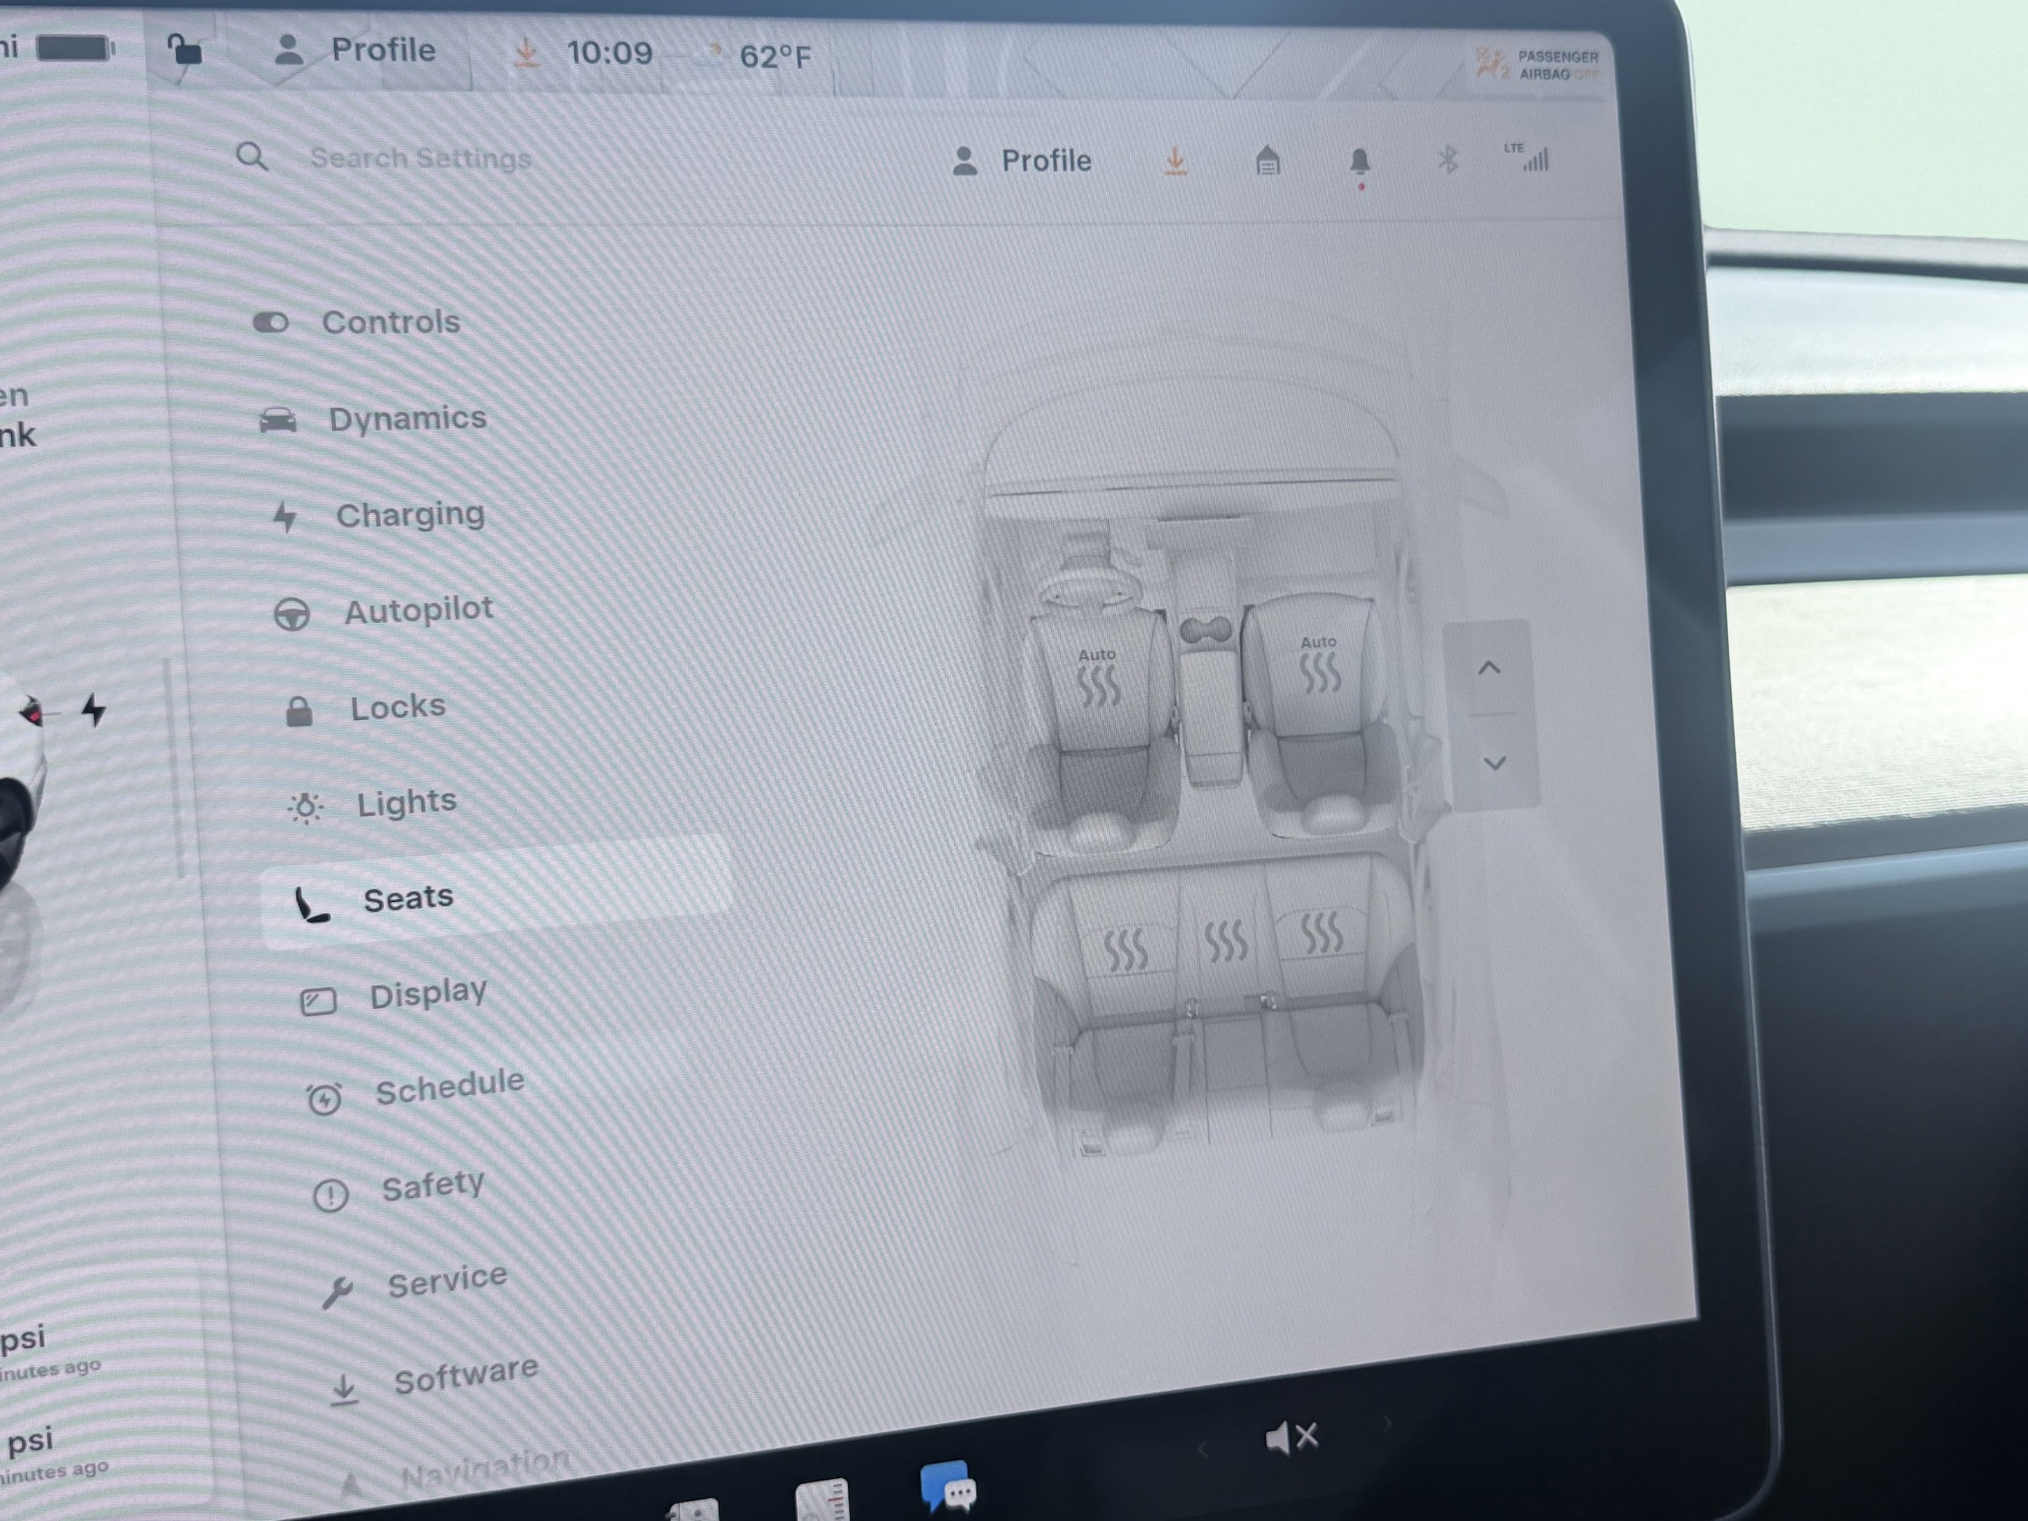Open the Display settings section
Image resolution: width=2028 pixels, height=1521 pixels.
tap(428, 994)
